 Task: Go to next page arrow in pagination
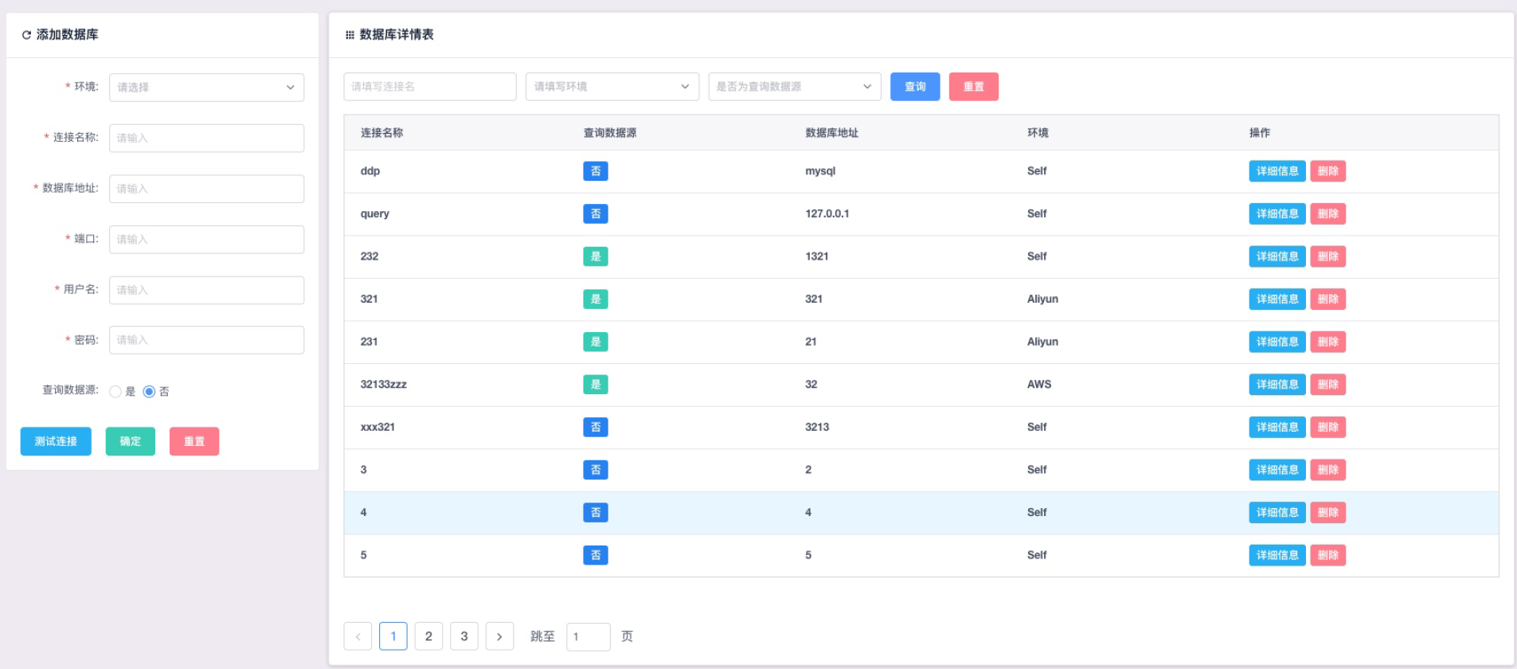coord(499,636)
